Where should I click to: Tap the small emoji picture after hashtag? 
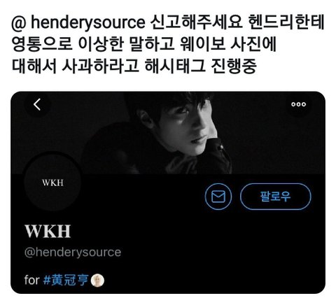pyautogui.click(x=97, y=281)
